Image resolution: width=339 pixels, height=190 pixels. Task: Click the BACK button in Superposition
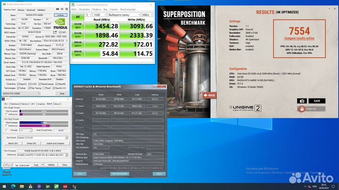pyautogui.click(x=209, y=95)
